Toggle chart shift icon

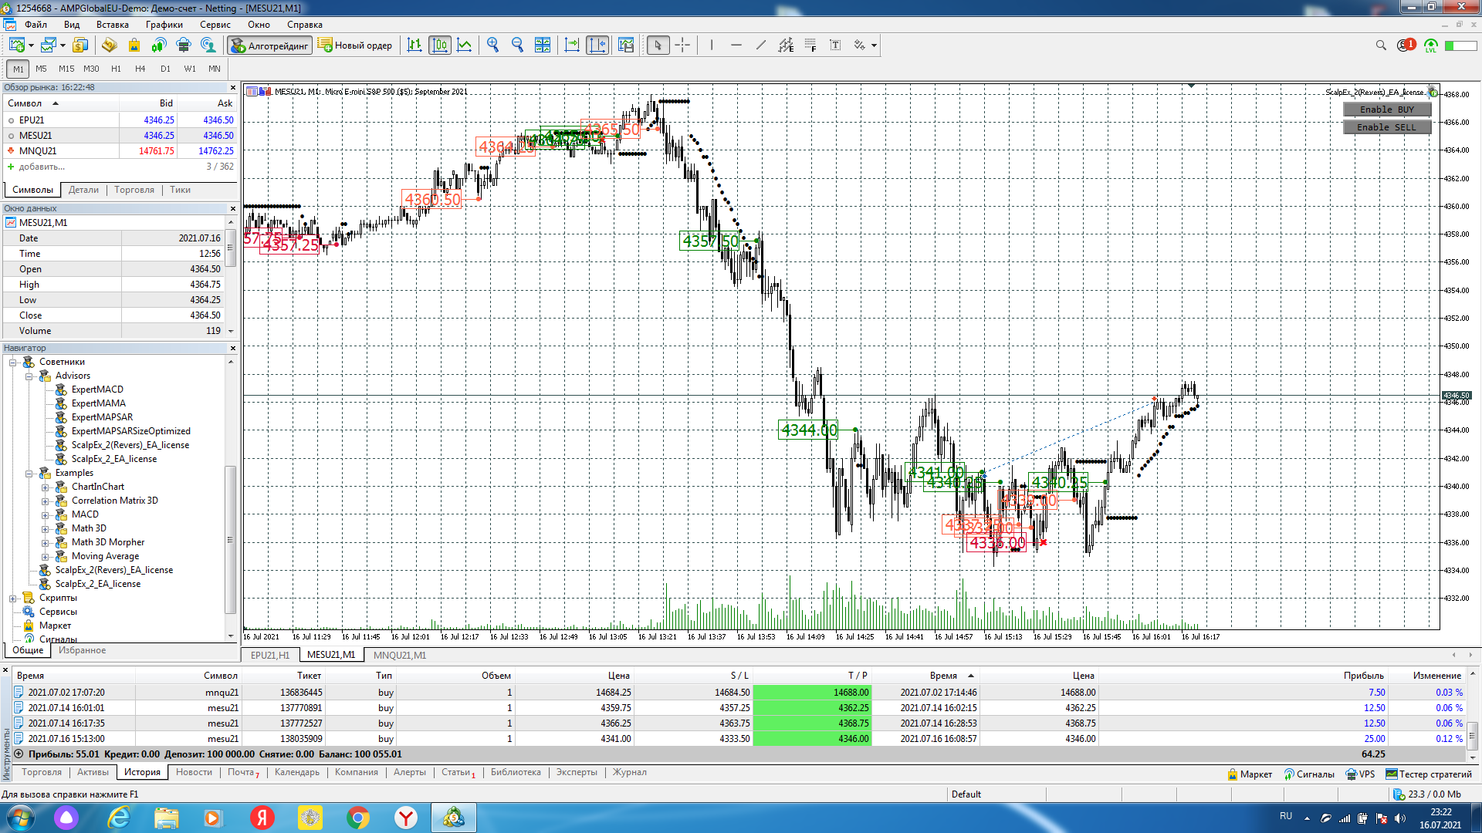[597, 46]
